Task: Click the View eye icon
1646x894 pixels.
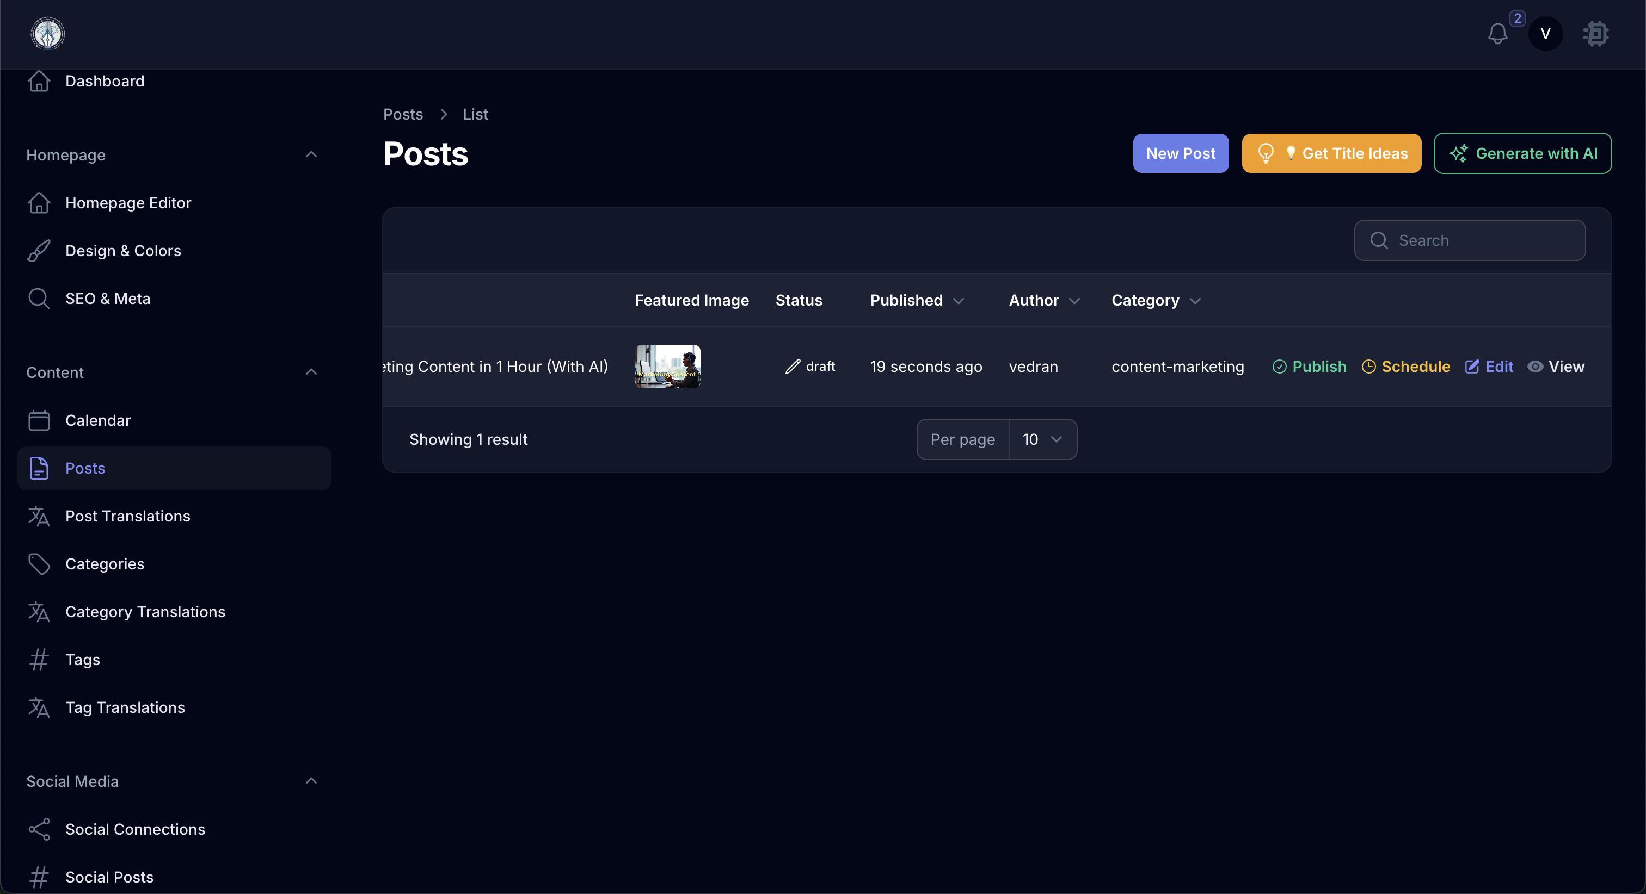Action: [1535, 367]
